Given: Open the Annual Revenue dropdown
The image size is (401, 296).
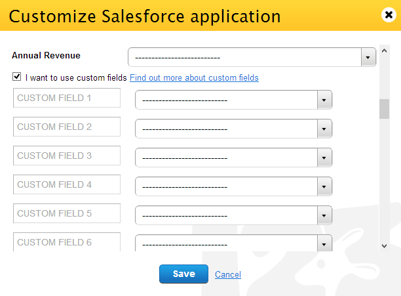Looking at the screenshot, I should 252,57.
